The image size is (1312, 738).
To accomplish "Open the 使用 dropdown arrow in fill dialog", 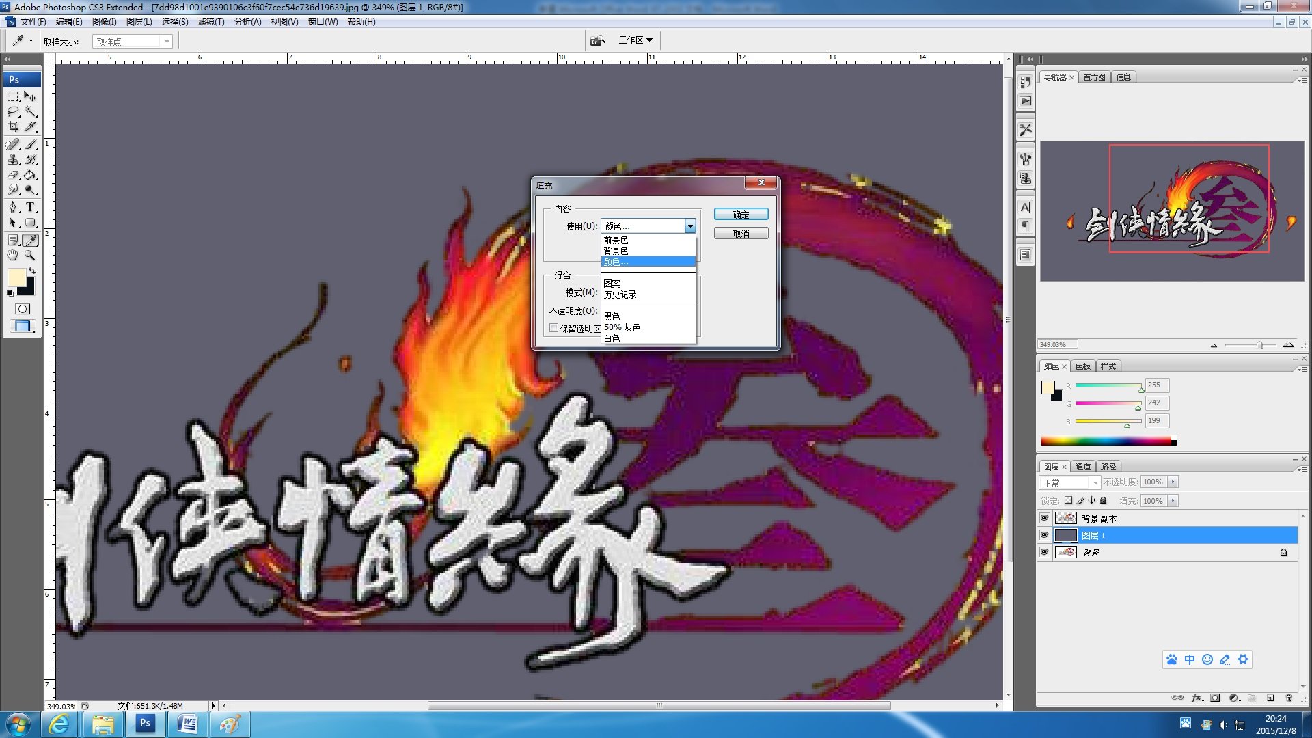I will [x=690, y=225].
